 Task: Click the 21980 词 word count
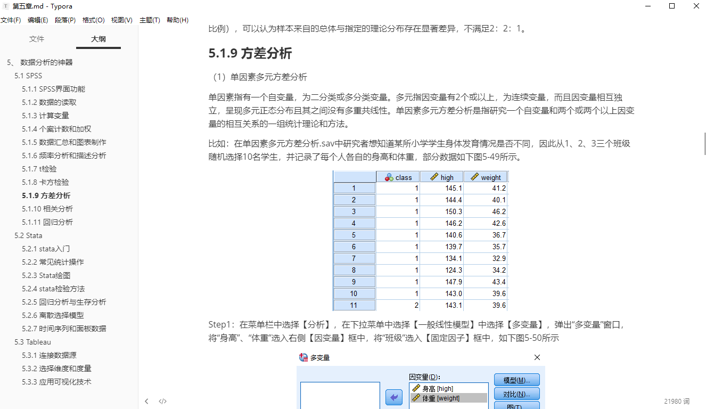(x=677, y=401)
